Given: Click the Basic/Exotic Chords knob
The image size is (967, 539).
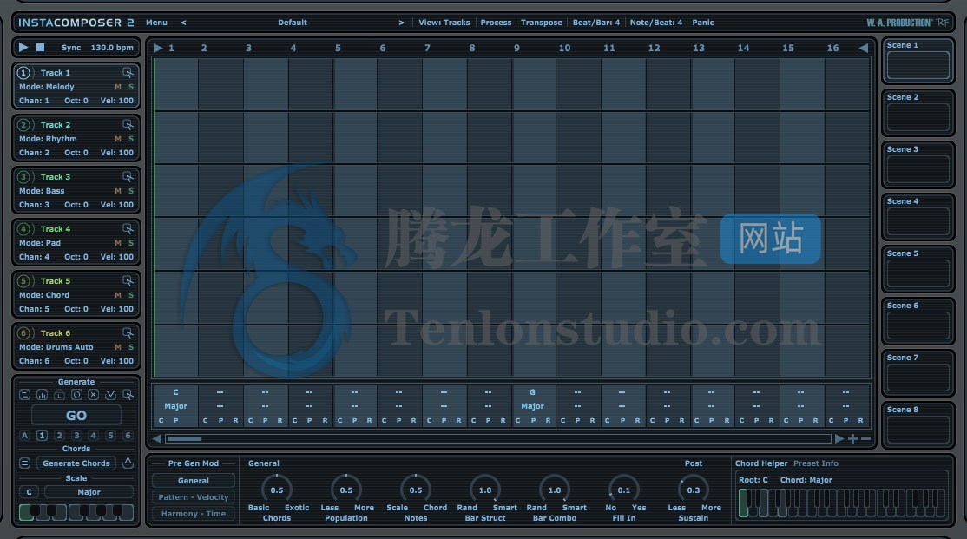Looking at the screenshot, I should pyautogui.click(x=277, y=490).
